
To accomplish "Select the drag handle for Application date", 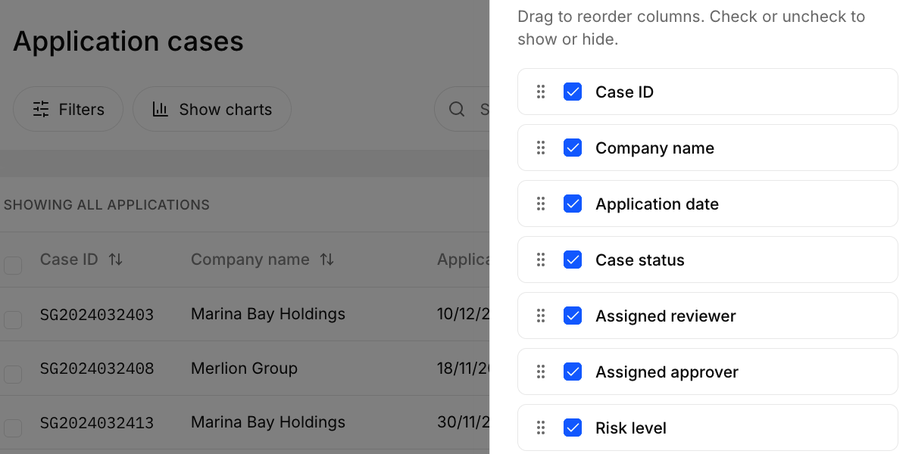I will click(541, 204).
